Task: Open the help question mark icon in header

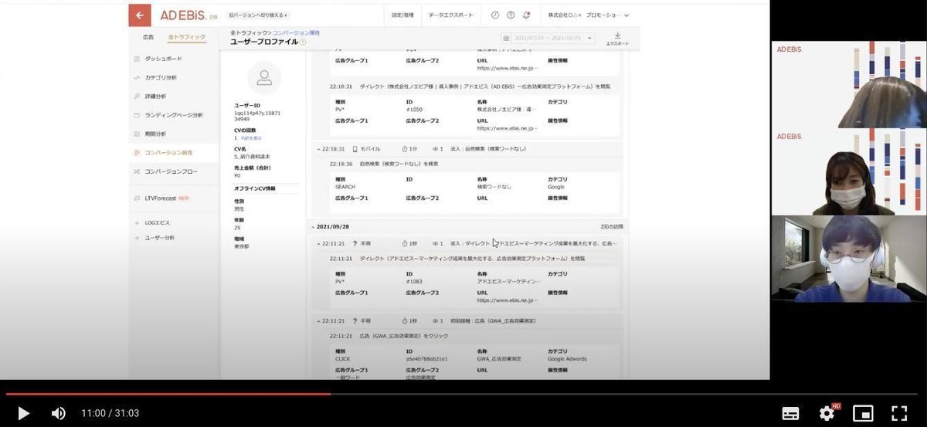Action: click(511, 15)
